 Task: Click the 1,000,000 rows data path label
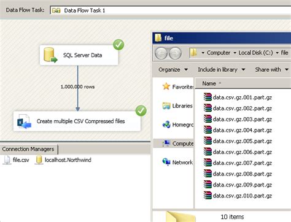tap(77, 86)
